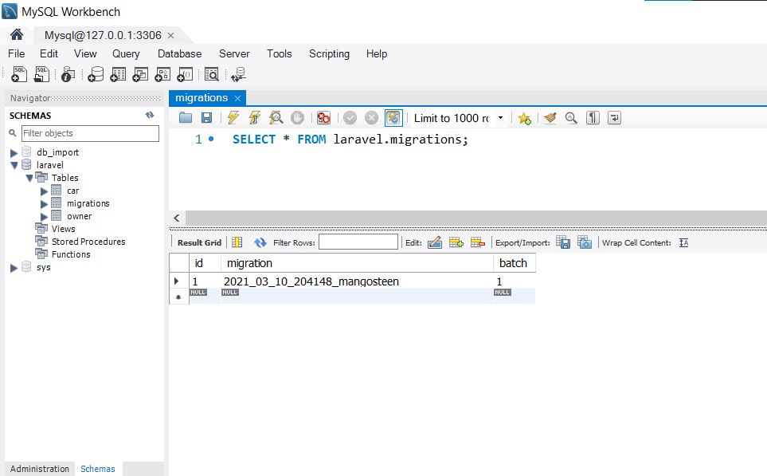Save snippet star icon

[524, 118]
